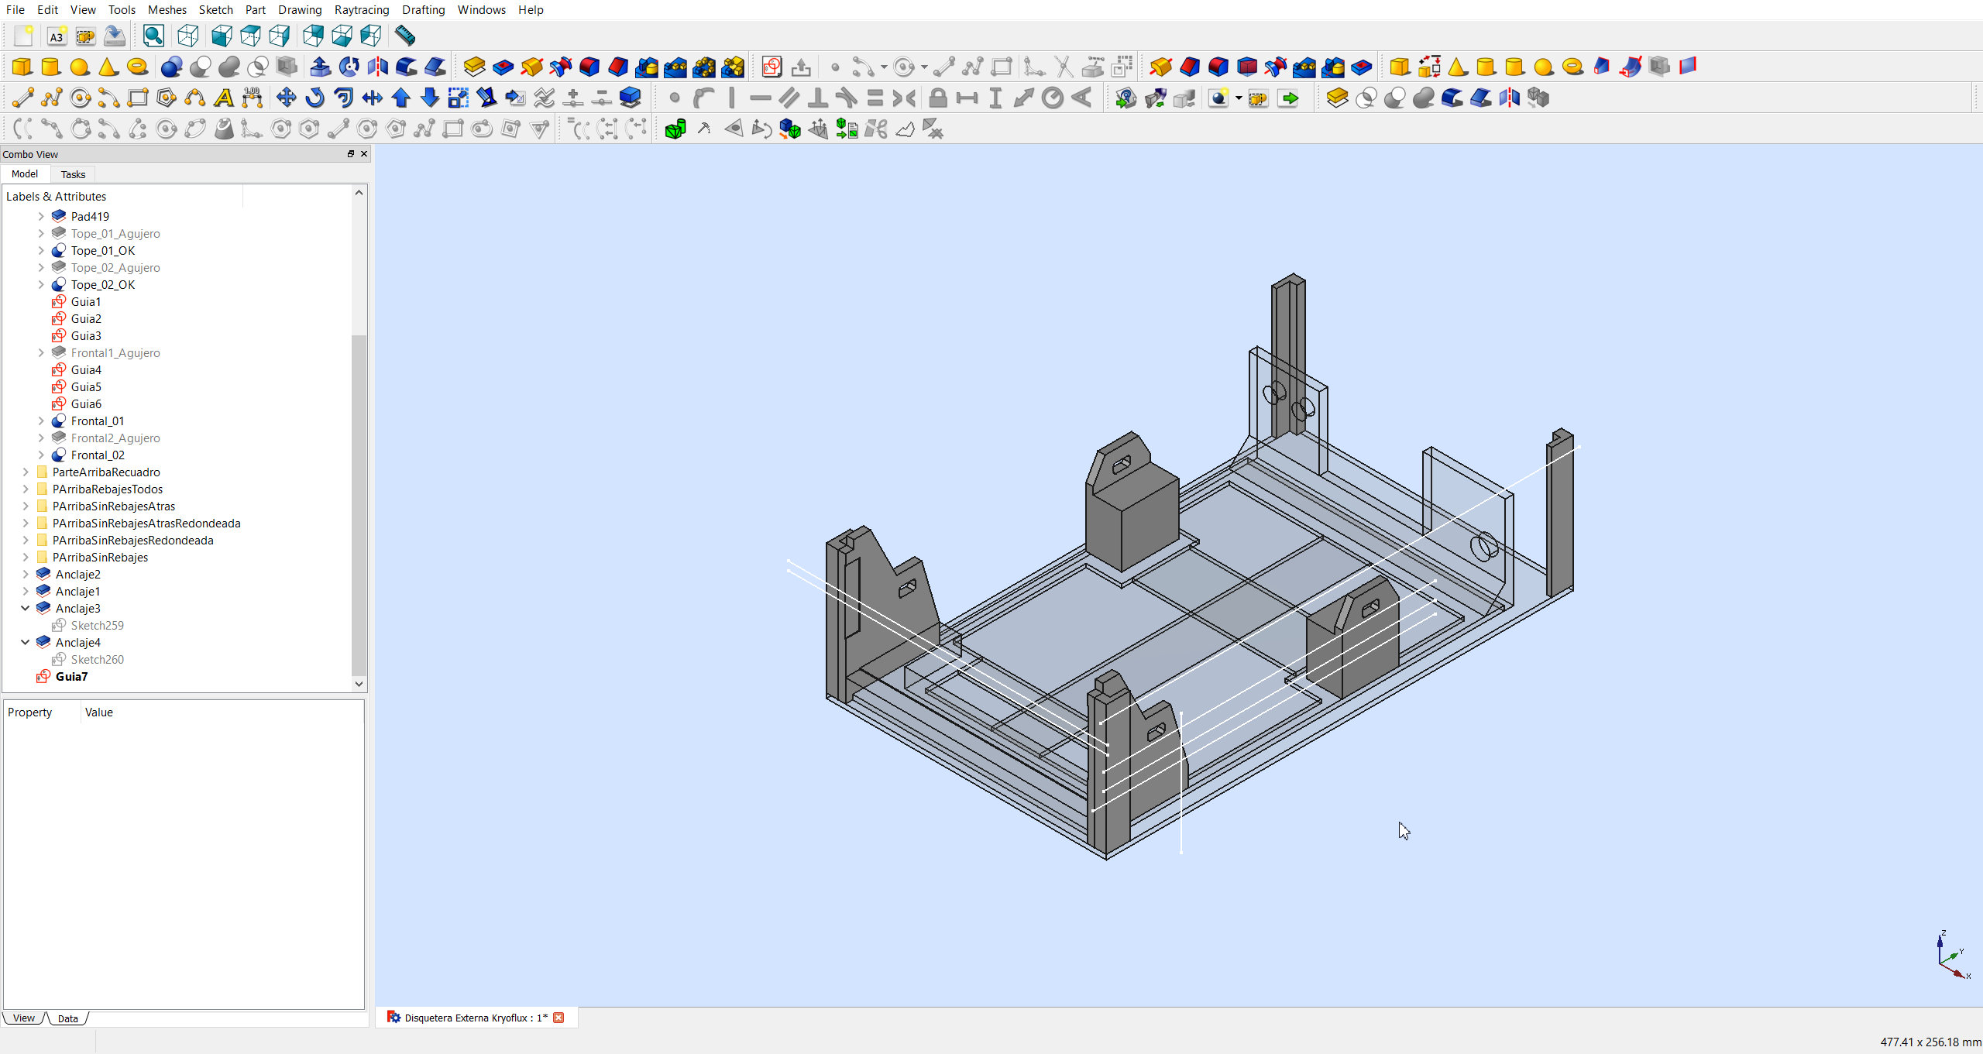Close the Disquetera Externa Kryoflux document tab
The width and height of the screenshot is (1983, 1054).
(558, 1018)
